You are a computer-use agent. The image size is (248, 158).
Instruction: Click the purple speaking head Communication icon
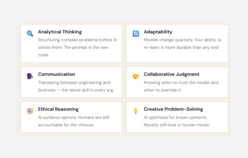click(30, 76)
